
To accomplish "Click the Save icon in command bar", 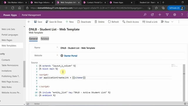I will (35, 22).
